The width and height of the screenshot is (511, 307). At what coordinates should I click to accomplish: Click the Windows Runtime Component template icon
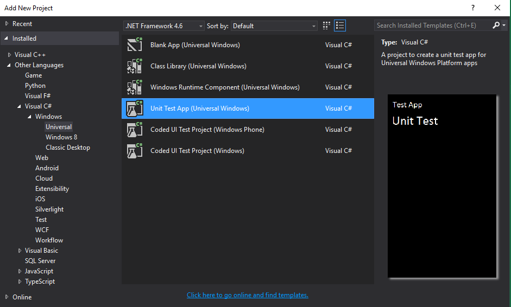(x=134, y=87)
